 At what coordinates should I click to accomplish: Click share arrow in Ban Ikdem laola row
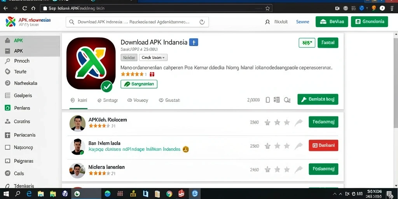[x=299, y=146]
